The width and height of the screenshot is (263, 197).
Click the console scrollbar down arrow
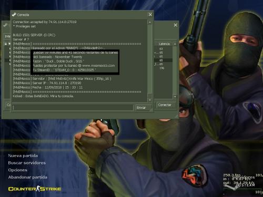click(x=150, y=100)
